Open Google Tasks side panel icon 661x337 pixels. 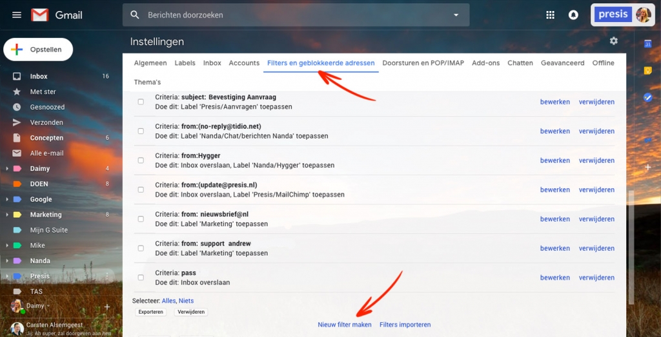(x=648, y=97)
